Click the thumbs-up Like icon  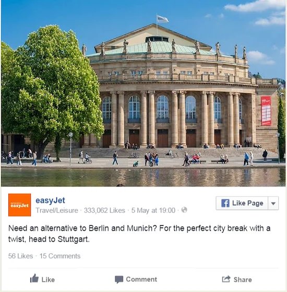pos(34,278)
